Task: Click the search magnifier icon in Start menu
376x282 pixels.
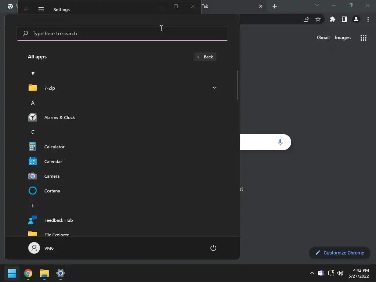Action: pyautogui.click(x=25, y=33)
